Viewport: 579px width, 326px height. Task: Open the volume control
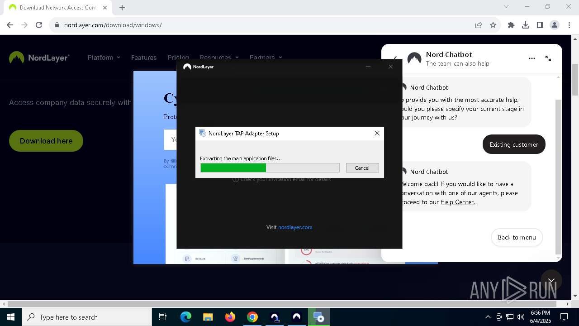coord(521,317)
